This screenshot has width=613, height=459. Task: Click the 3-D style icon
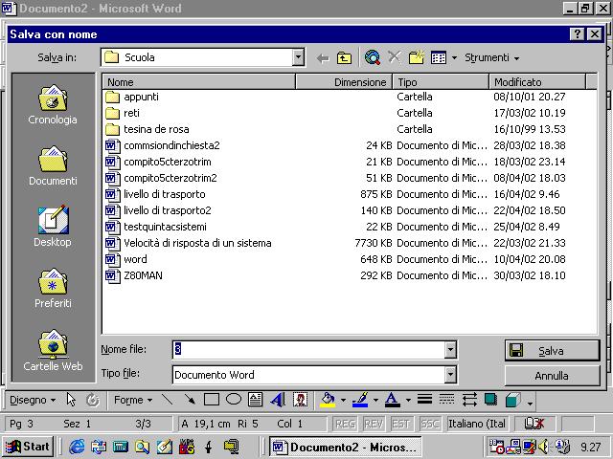pos(513,400)
